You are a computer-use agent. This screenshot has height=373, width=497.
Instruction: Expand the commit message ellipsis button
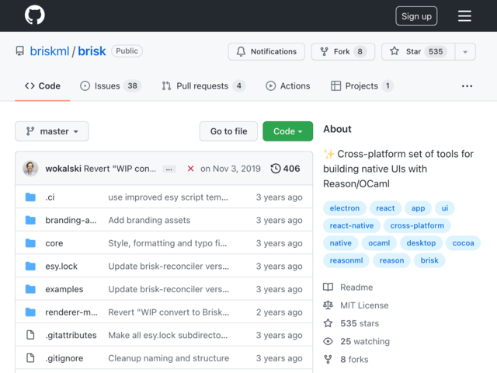(169, 169)
